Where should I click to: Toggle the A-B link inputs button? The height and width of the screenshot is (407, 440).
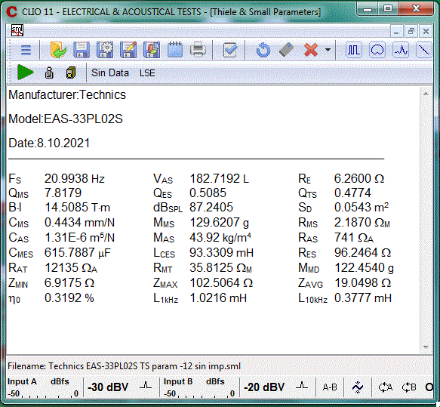(330, 387)
